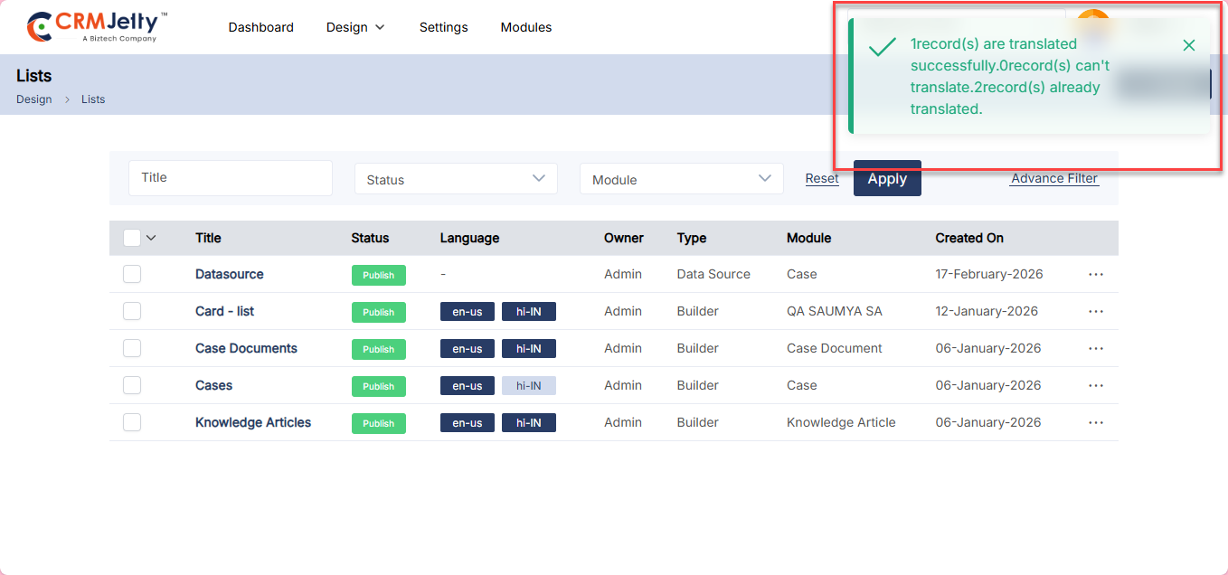1228x575 pixels.
Task: Open the three-dots menu for Card - list row
Action: pyautogui.click(x=1096, y=312)
